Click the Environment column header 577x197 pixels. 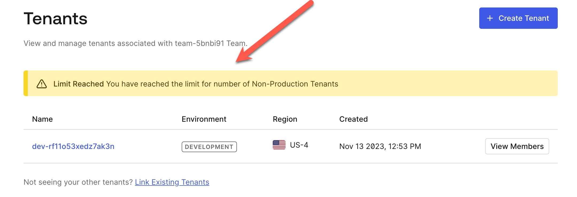(x=204, y=119)
